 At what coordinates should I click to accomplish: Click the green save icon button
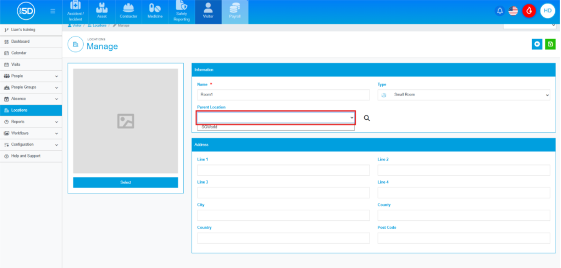pos(550,44)
